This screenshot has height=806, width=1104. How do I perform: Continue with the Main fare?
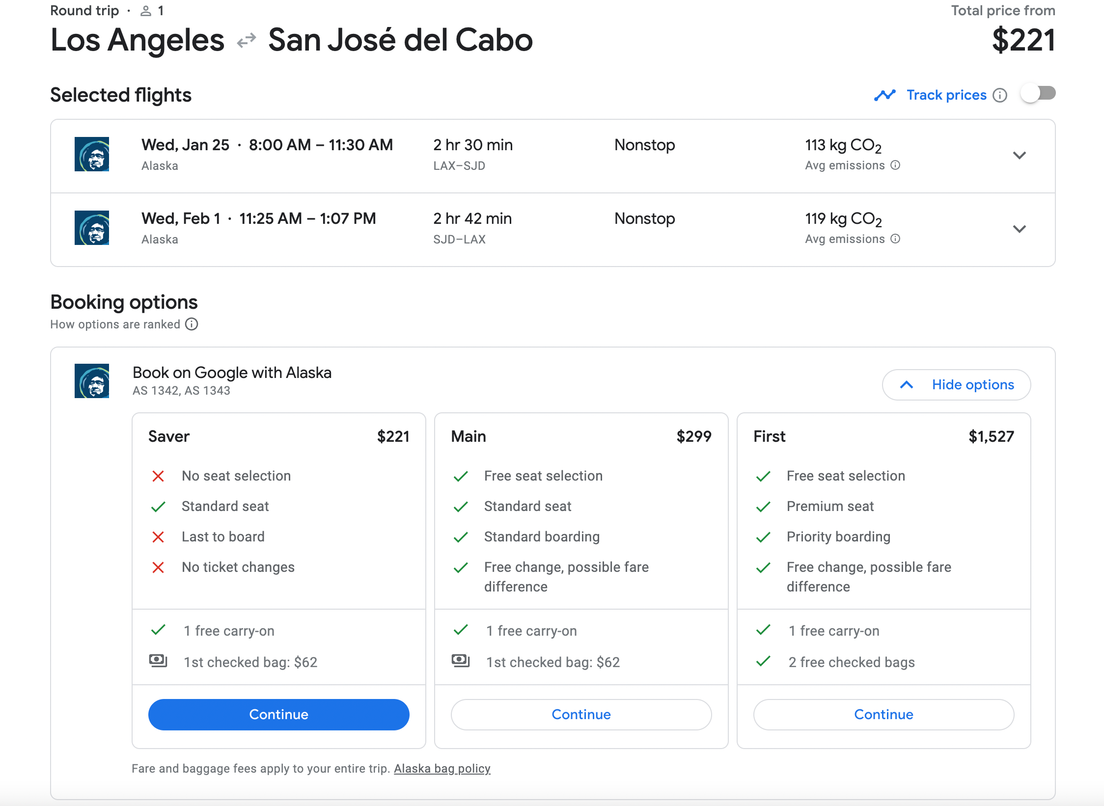(x=581, y=714)
